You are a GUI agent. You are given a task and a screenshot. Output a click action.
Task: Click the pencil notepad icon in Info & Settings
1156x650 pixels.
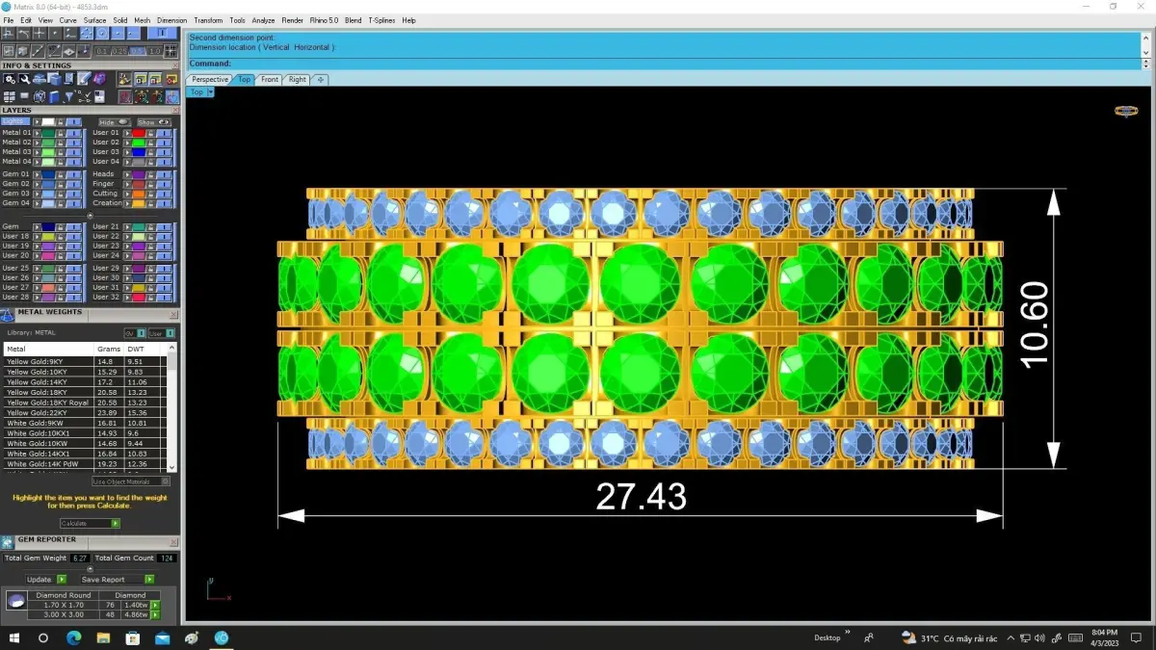click(x=84, y=78)
